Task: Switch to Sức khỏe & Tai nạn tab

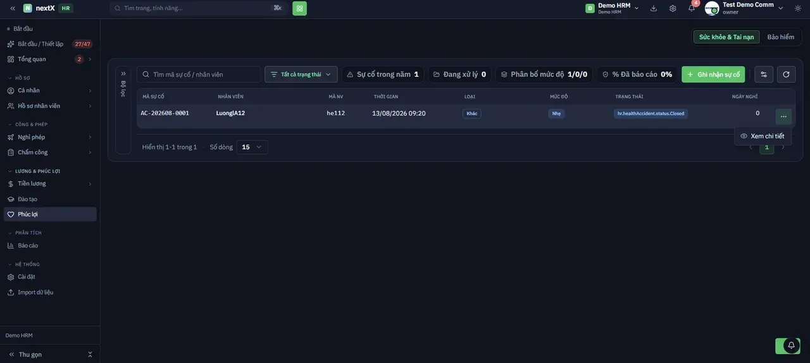Action: click(x=726, y=37)
